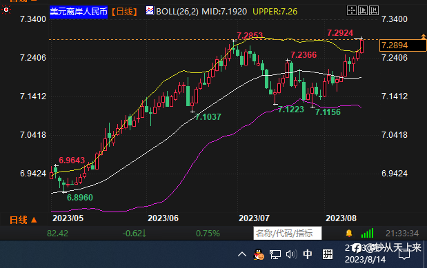Click the -0.62 change value in status bar
427x268 pixels.
click(135, 234)
